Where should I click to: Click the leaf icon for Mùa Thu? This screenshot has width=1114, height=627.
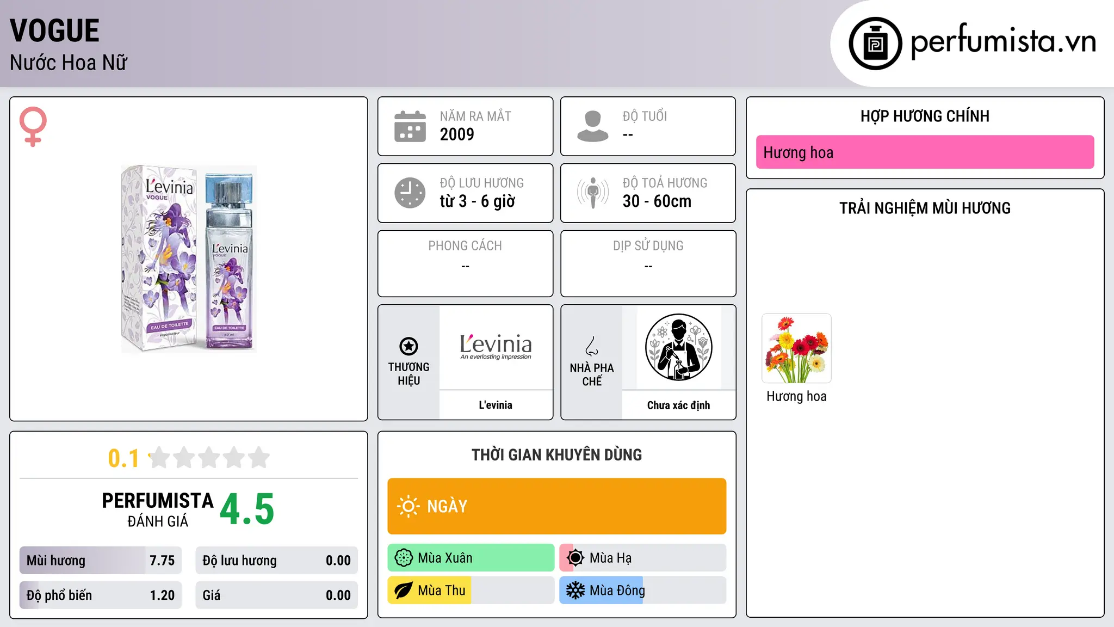pyautogui.click(x=404, y=591)
